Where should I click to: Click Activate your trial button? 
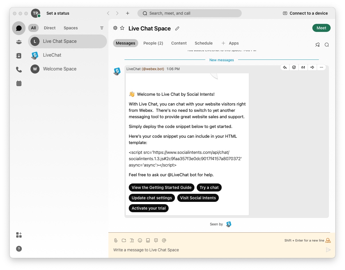pyautogui.click(x=149, y=208)
